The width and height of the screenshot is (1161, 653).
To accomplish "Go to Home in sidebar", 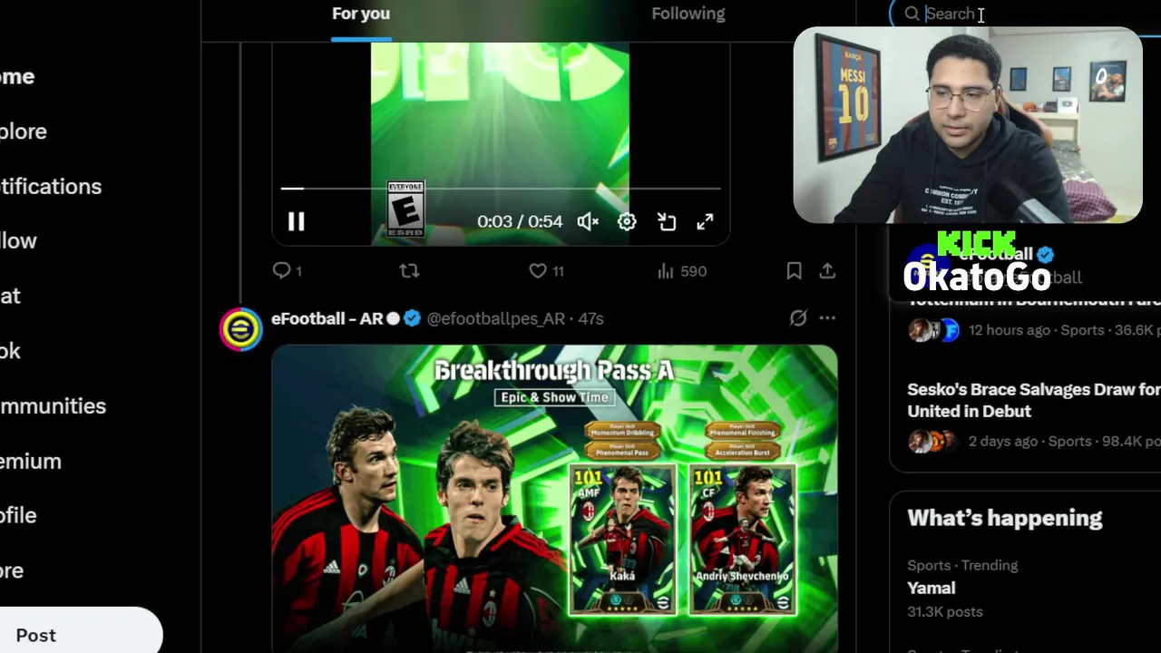I will (x=17, y=76).
